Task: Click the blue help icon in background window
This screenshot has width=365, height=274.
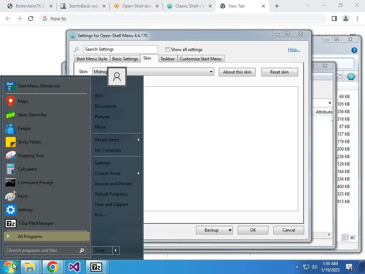Action: 354,50
